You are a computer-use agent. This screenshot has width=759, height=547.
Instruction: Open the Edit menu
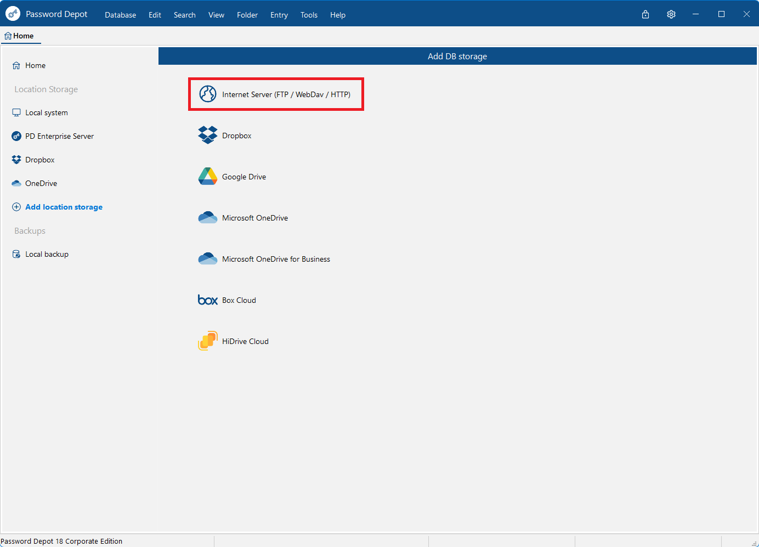click(x=155, y=15)
